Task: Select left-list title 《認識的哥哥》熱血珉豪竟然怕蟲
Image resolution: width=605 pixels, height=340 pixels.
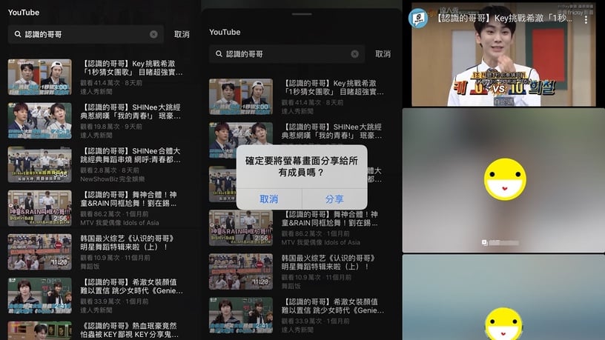Action: pyautogui.click(x=130, y=330)
